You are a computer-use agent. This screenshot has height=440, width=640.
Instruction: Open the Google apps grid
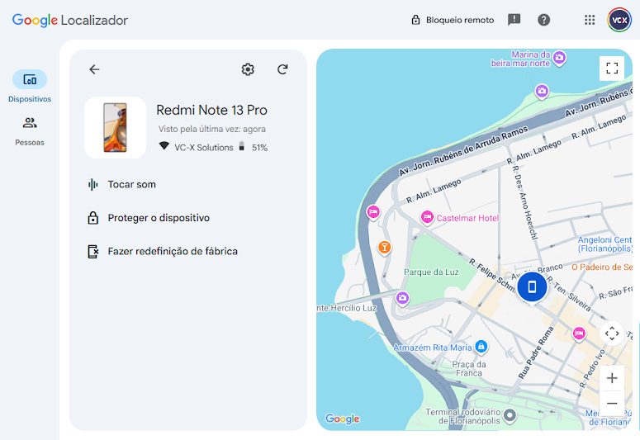(590, 20)
